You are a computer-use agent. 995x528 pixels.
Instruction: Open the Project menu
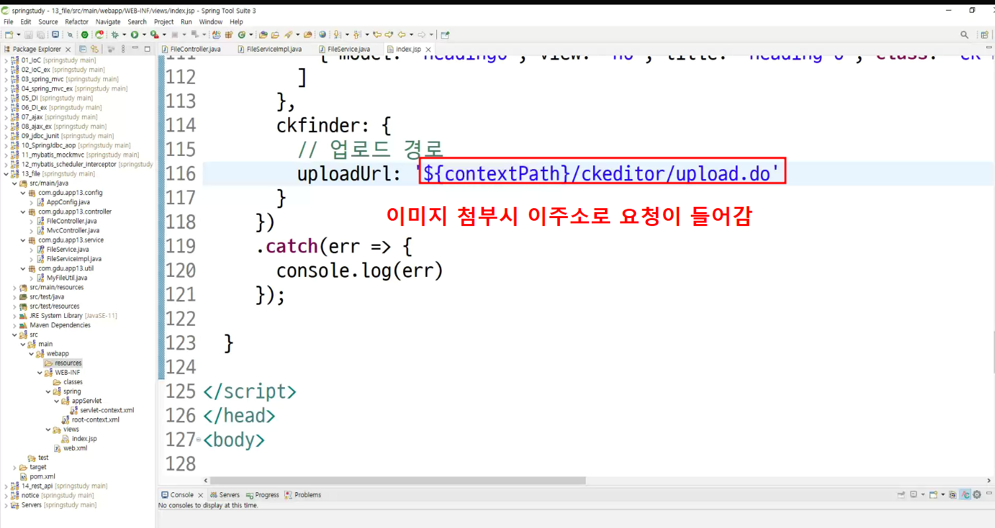(x=164, y=22)
